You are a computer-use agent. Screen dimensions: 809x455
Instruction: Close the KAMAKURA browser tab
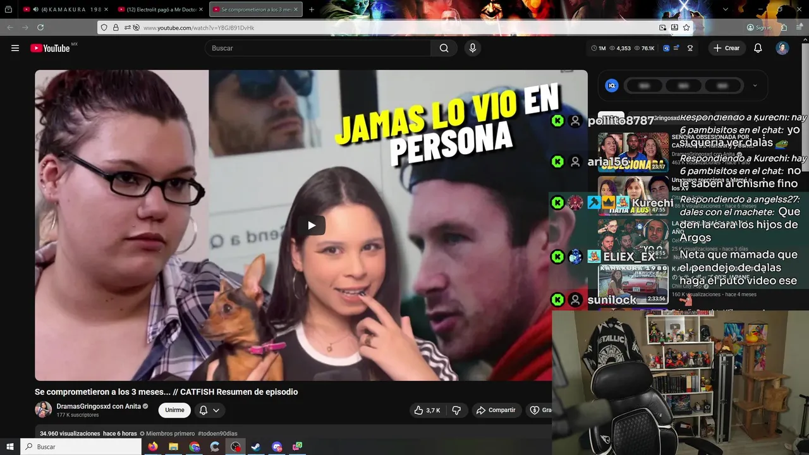[106, 9]
